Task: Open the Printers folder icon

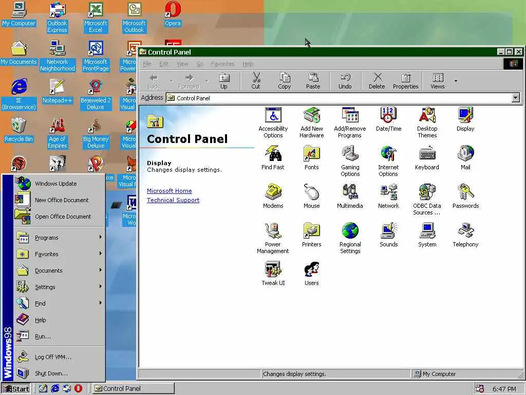Action: (312, 235)
